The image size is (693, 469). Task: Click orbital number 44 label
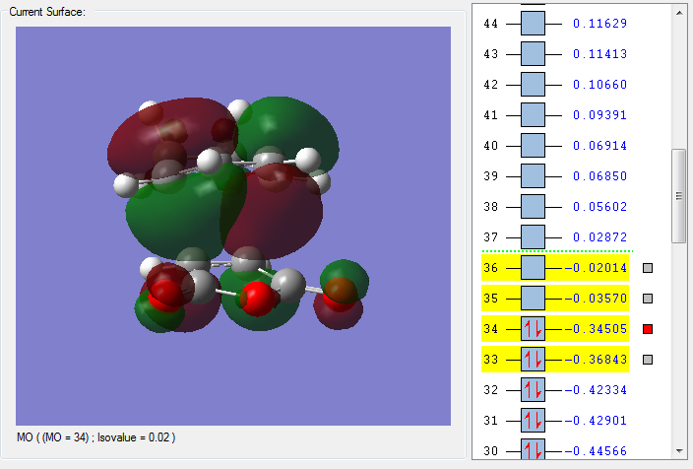pos(490,24)
